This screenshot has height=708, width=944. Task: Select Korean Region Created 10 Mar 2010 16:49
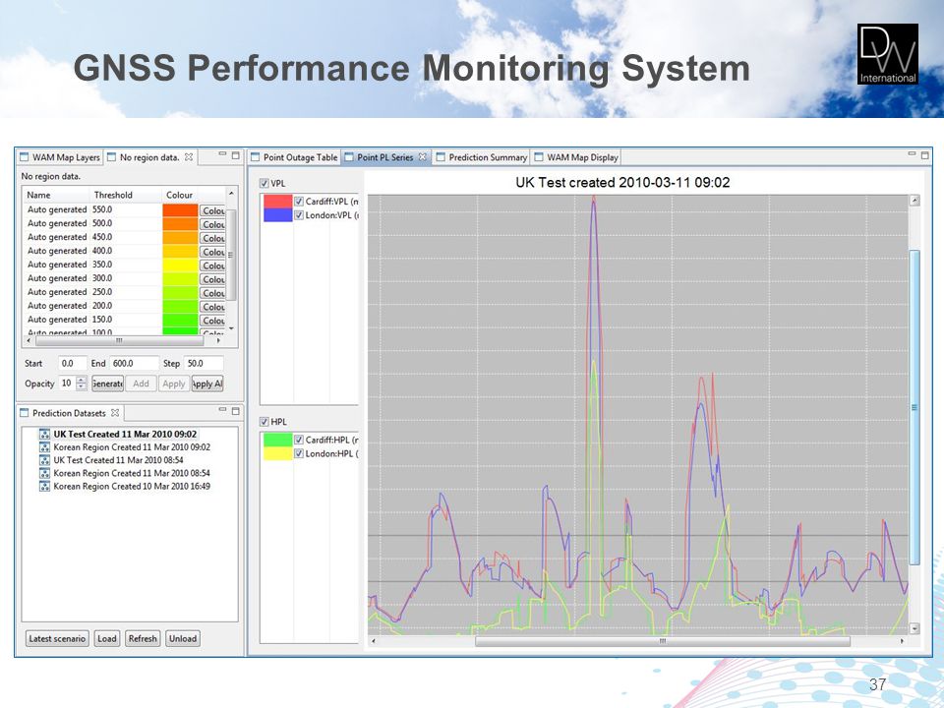[132, 486]
